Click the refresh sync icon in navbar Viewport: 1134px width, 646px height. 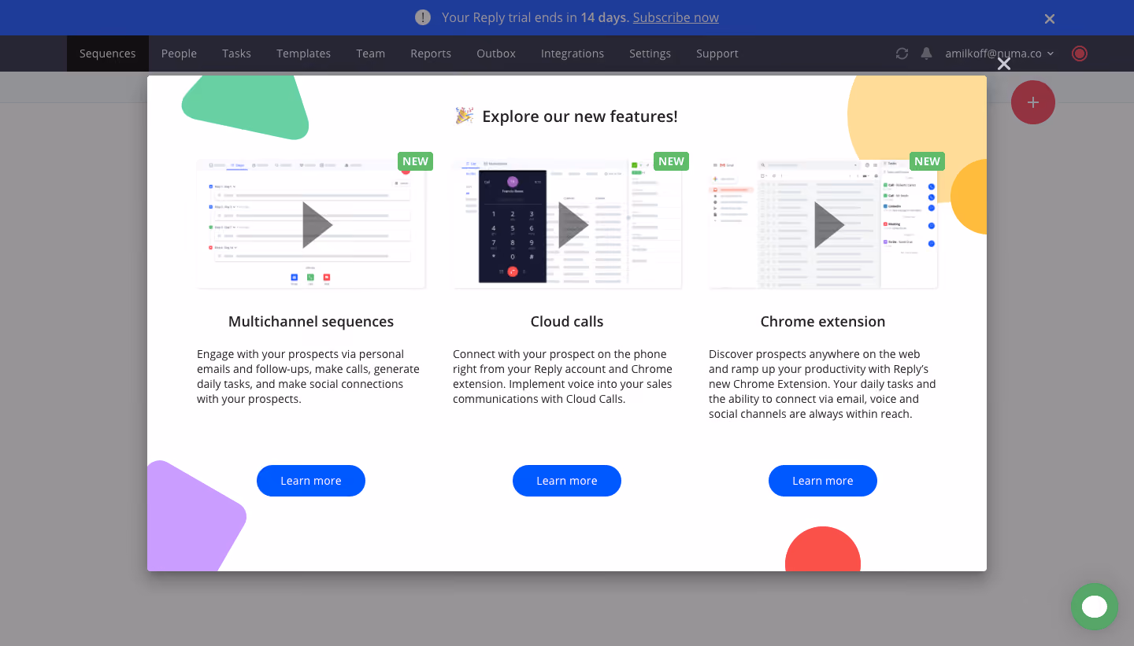click(x=902, y=54)
